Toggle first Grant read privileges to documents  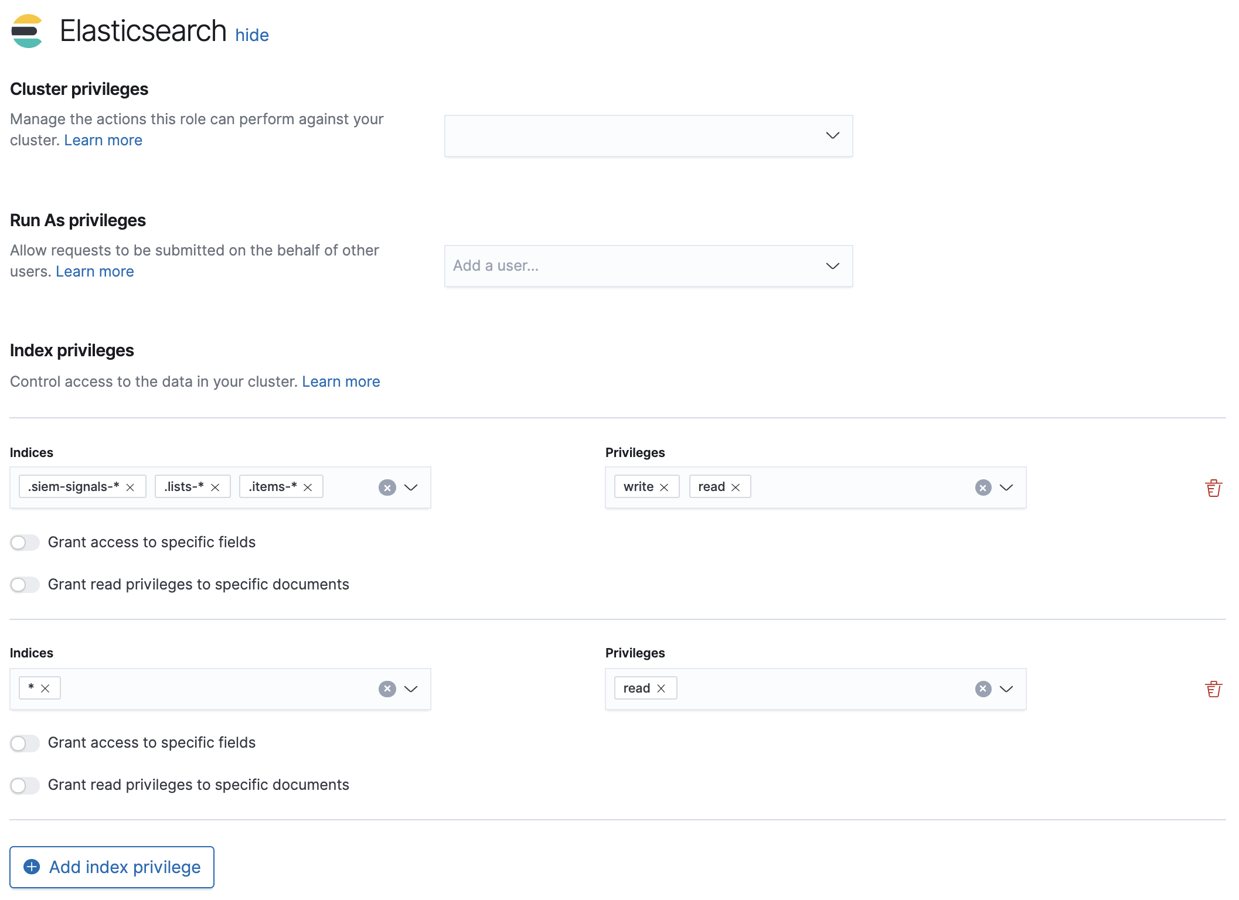(25, 585)
